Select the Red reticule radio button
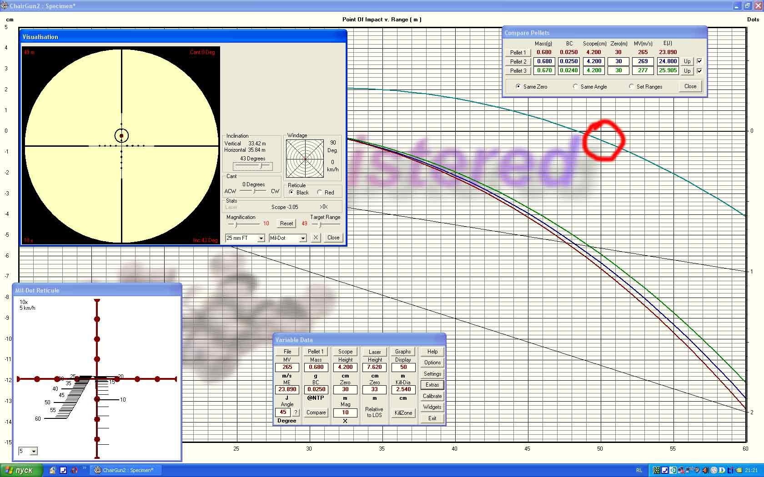 pyautogui.click(x=320, y=192)
